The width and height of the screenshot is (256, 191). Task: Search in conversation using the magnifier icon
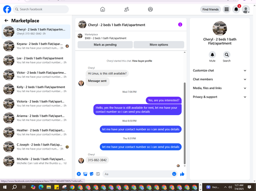(x=227, y=55)
